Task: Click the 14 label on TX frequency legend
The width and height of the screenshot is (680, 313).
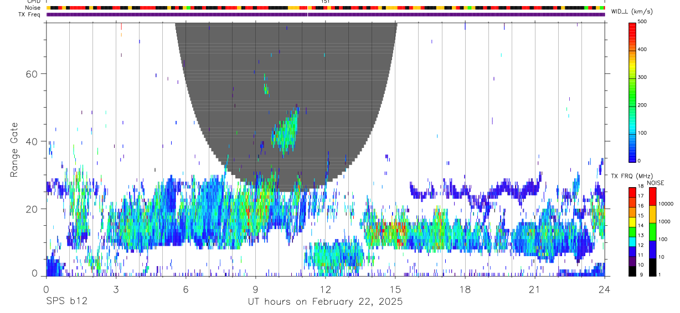Action: pos(641,225)
